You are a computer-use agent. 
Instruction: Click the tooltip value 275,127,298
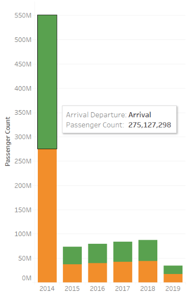(150, 125)
